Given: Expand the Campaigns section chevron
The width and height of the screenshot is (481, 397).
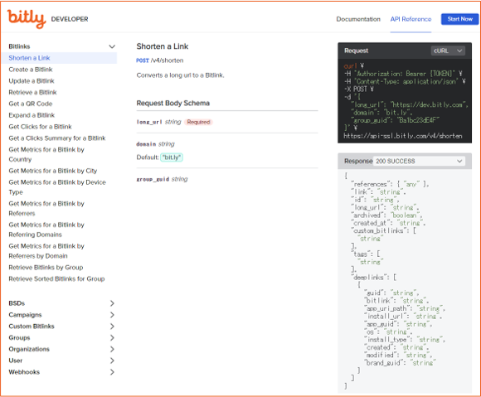Looking at the screenshot, I should pos(112,315).
